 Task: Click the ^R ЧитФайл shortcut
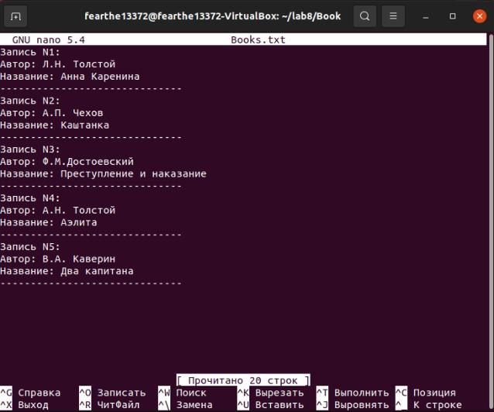109,405
